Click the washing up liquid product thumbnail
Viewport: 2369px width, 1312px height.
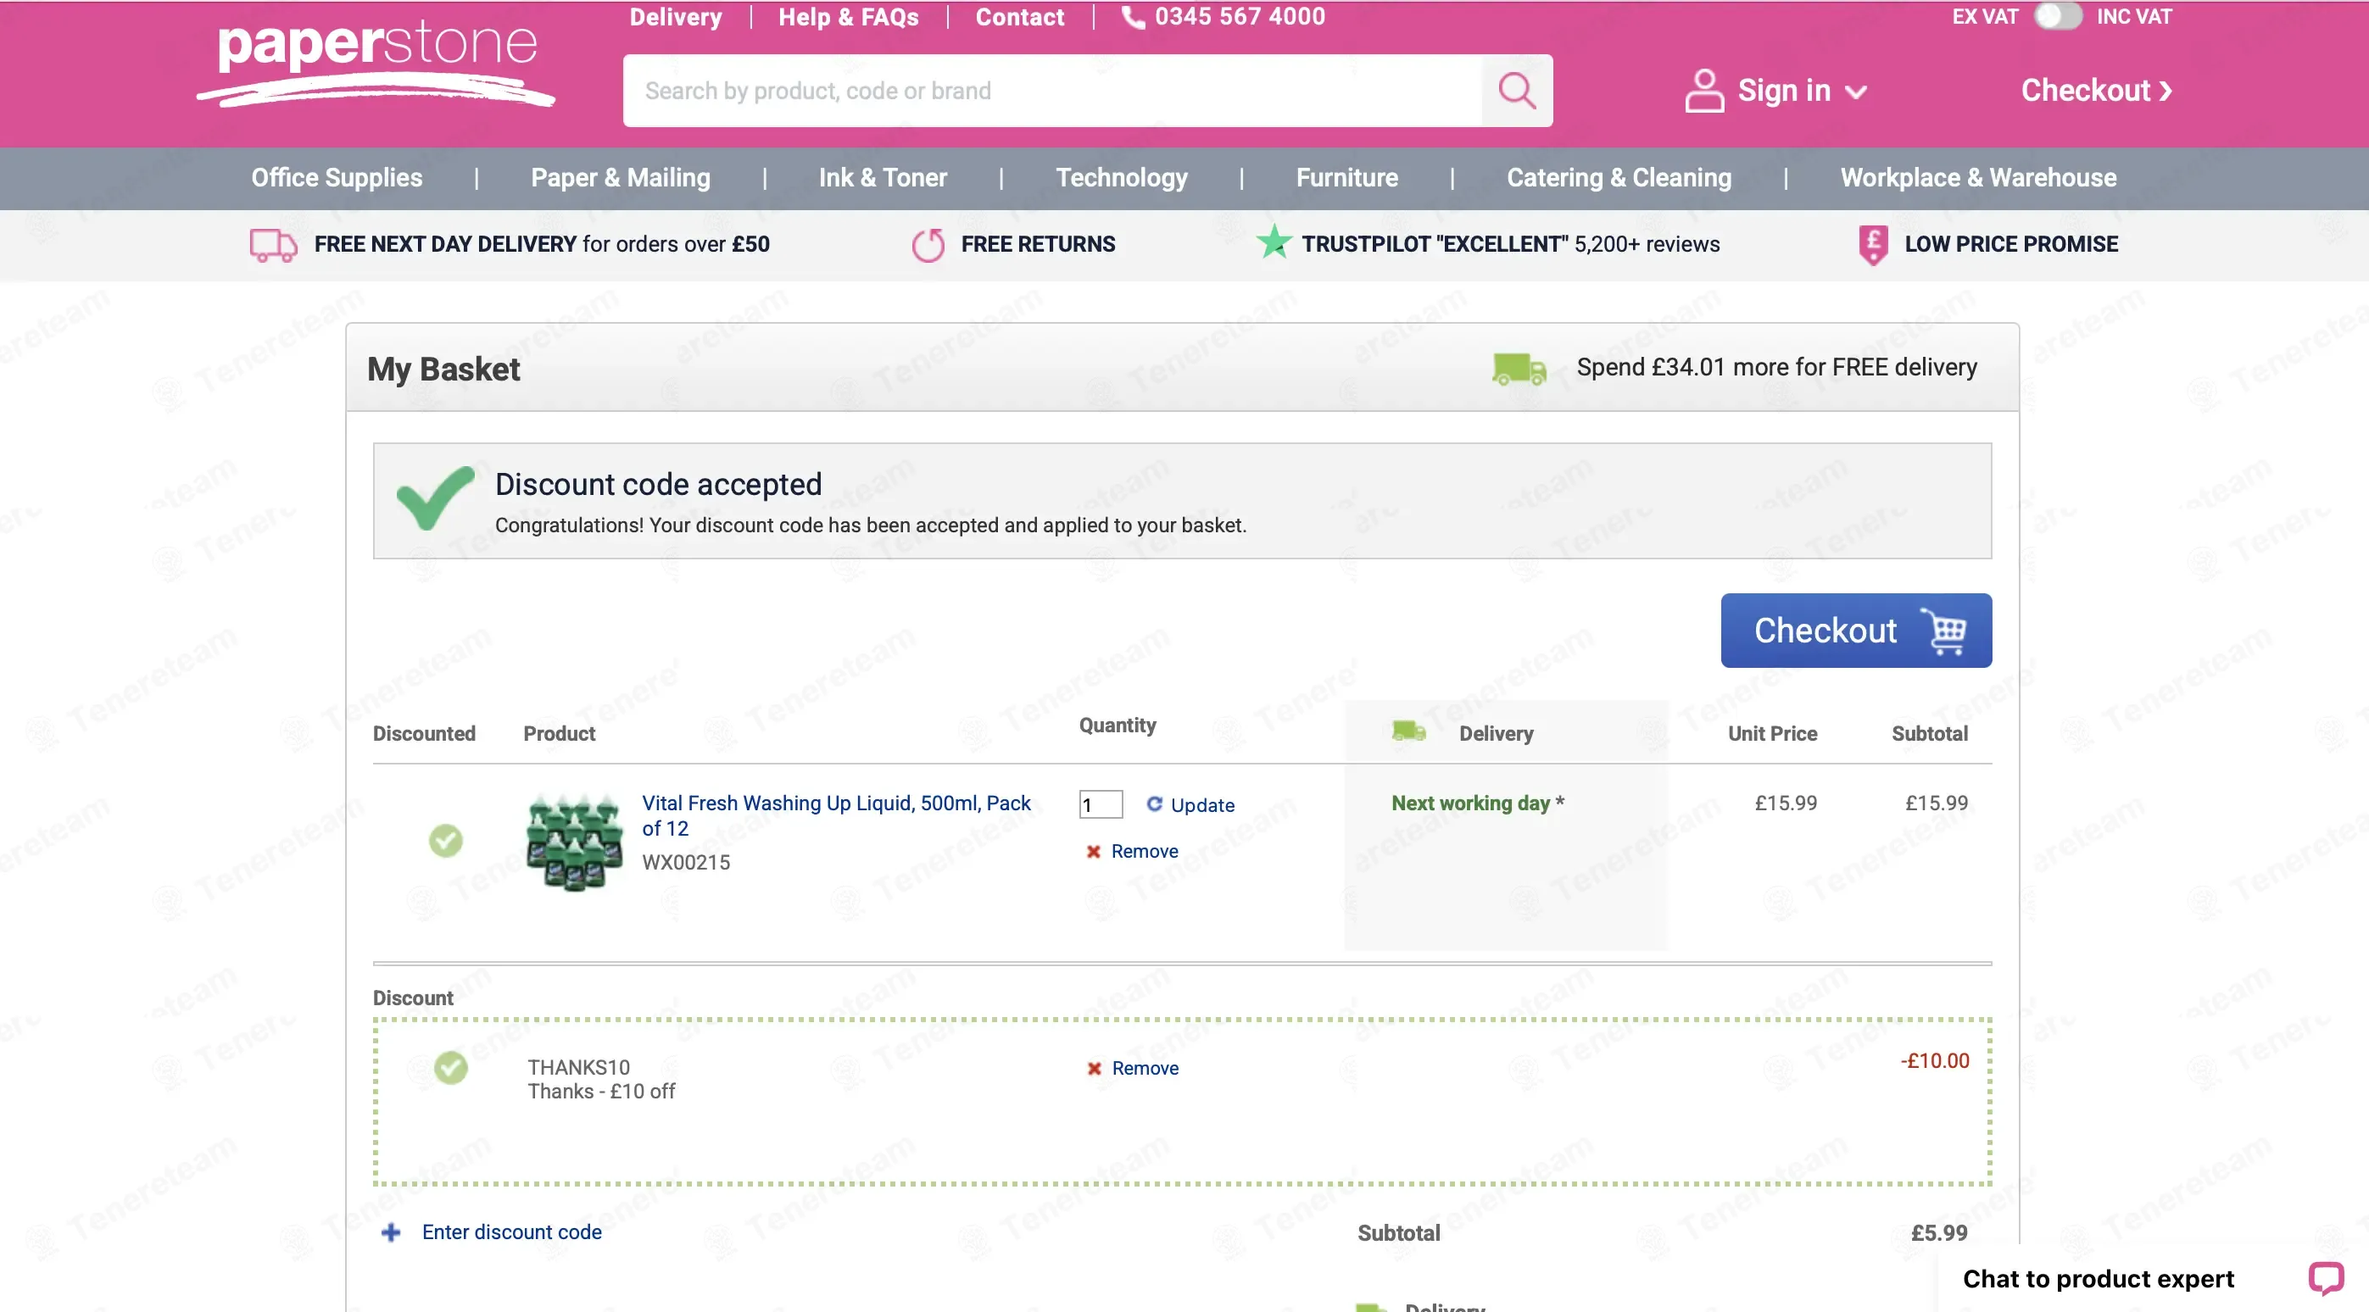coord(574,842)
